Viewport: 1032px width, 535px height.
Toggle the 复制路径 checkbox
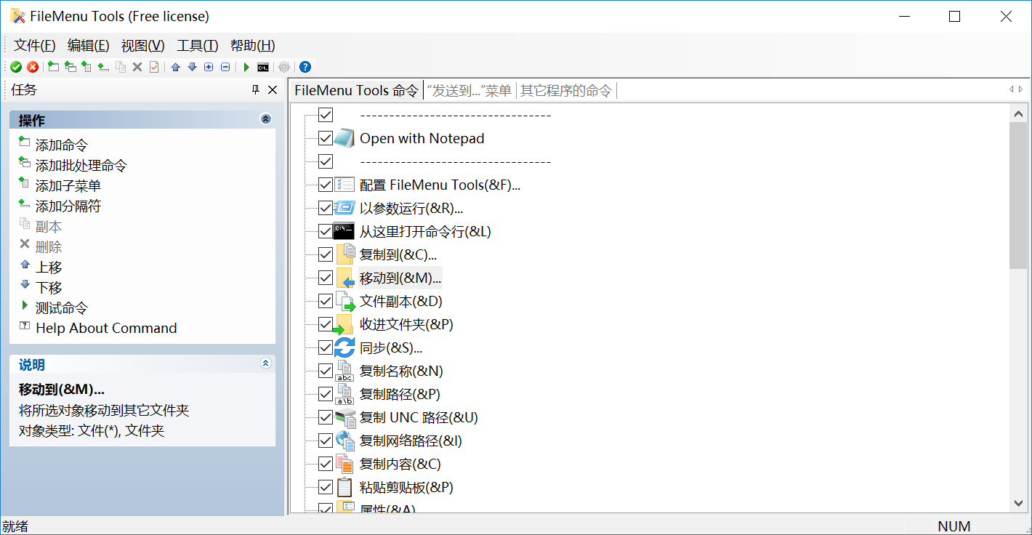coord(326,394)
